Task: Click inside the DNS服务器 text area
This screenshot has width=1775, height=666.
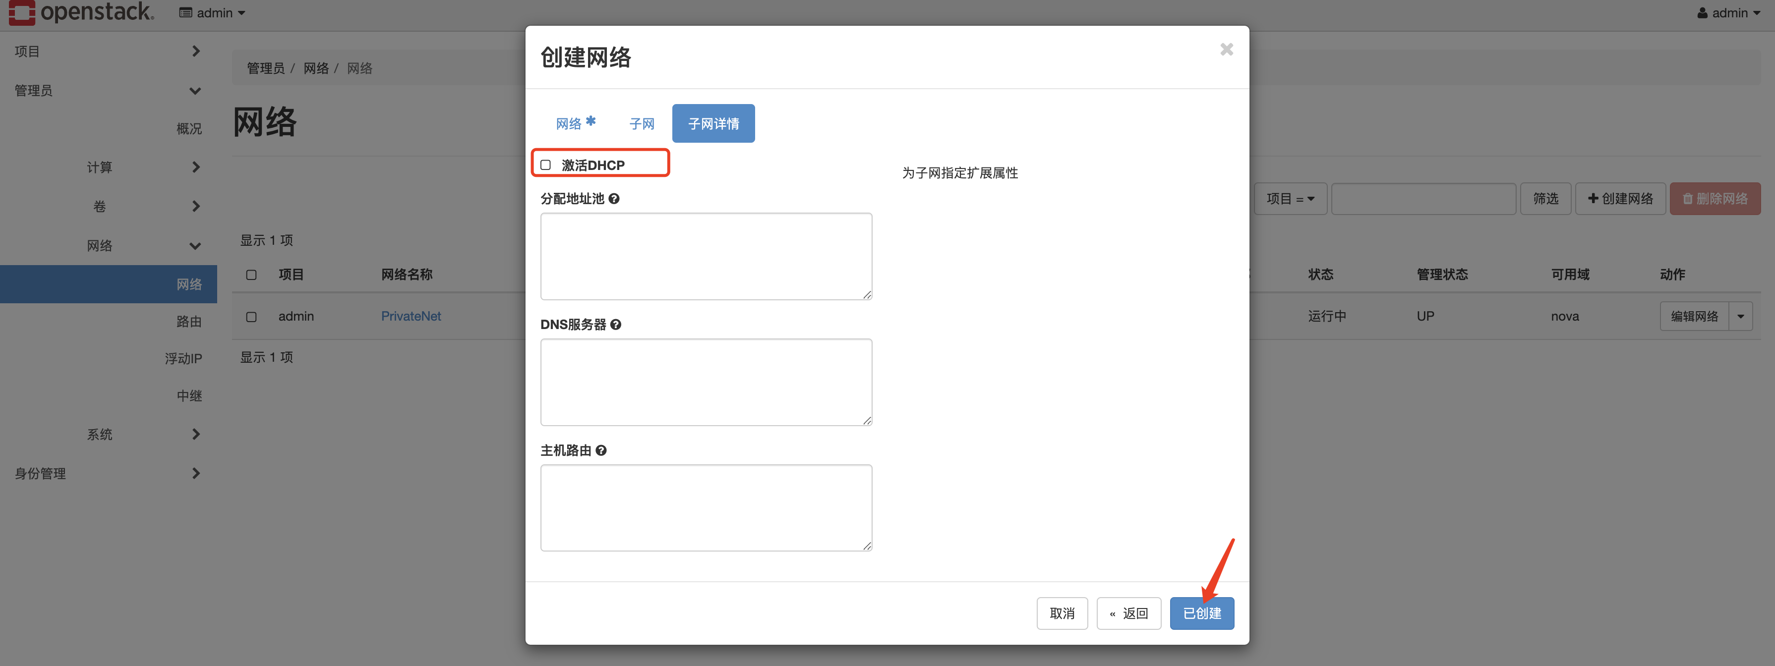Action: pos(706,382)
